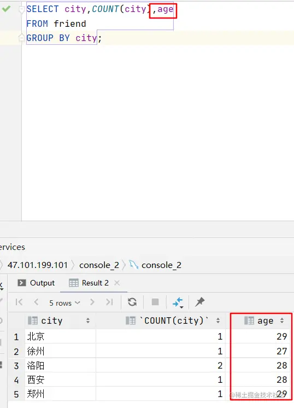
Task: Select result row number 5
Action: coord(16,394)
